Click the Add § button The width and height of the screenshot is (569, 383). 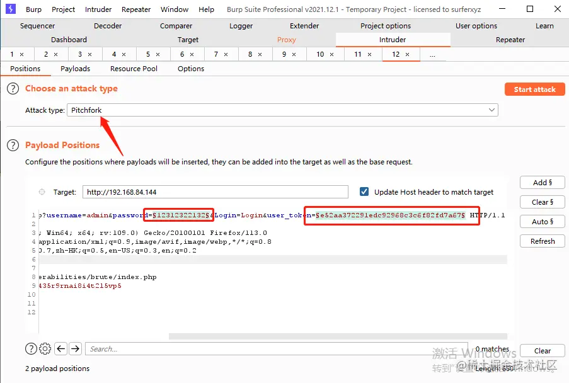coord(542,183)
